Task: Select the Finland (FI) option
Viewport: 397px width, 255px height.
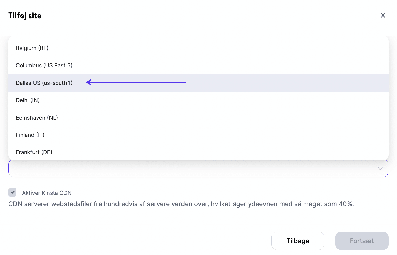Action: pyautogui.click(x=30, y=135)
